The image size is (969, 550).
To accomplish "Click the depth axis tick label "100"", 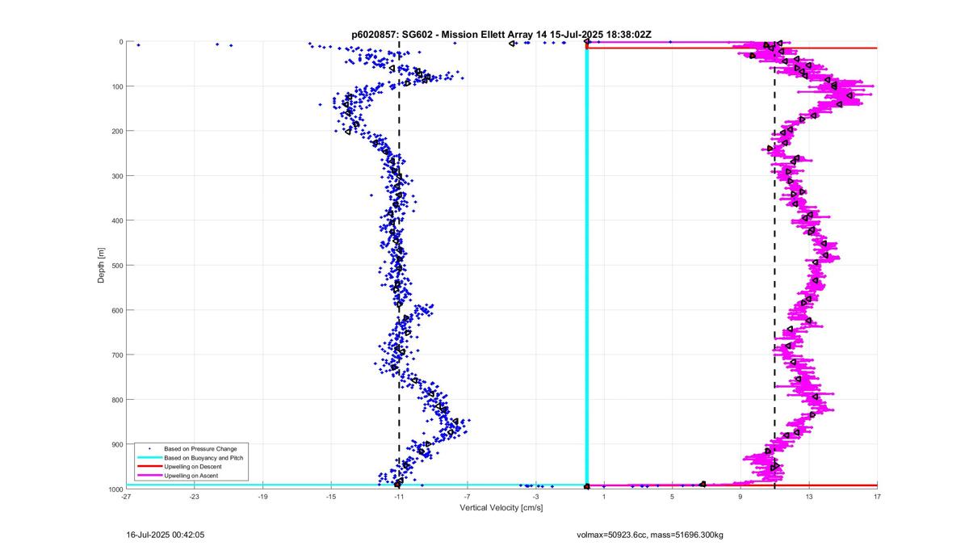I will click(116, 86).
